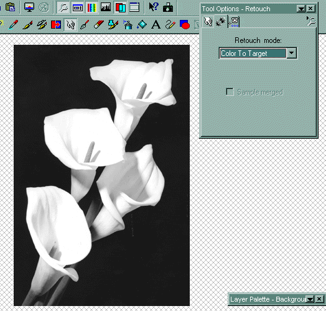Screen dimensions: 326x311
Task: Toggle the Sample merged checkbox
Action: click(230, 91)
